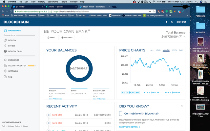Image resolution: width=210 pixels, height=131 pixels.
Task: Select the ETH price chart toggle
Action: (152, 92)
